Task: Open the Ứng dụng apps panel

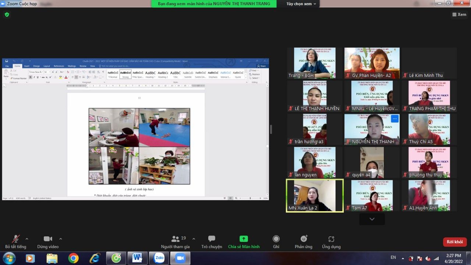Action: pyautogui.click(x=331, y=242)
